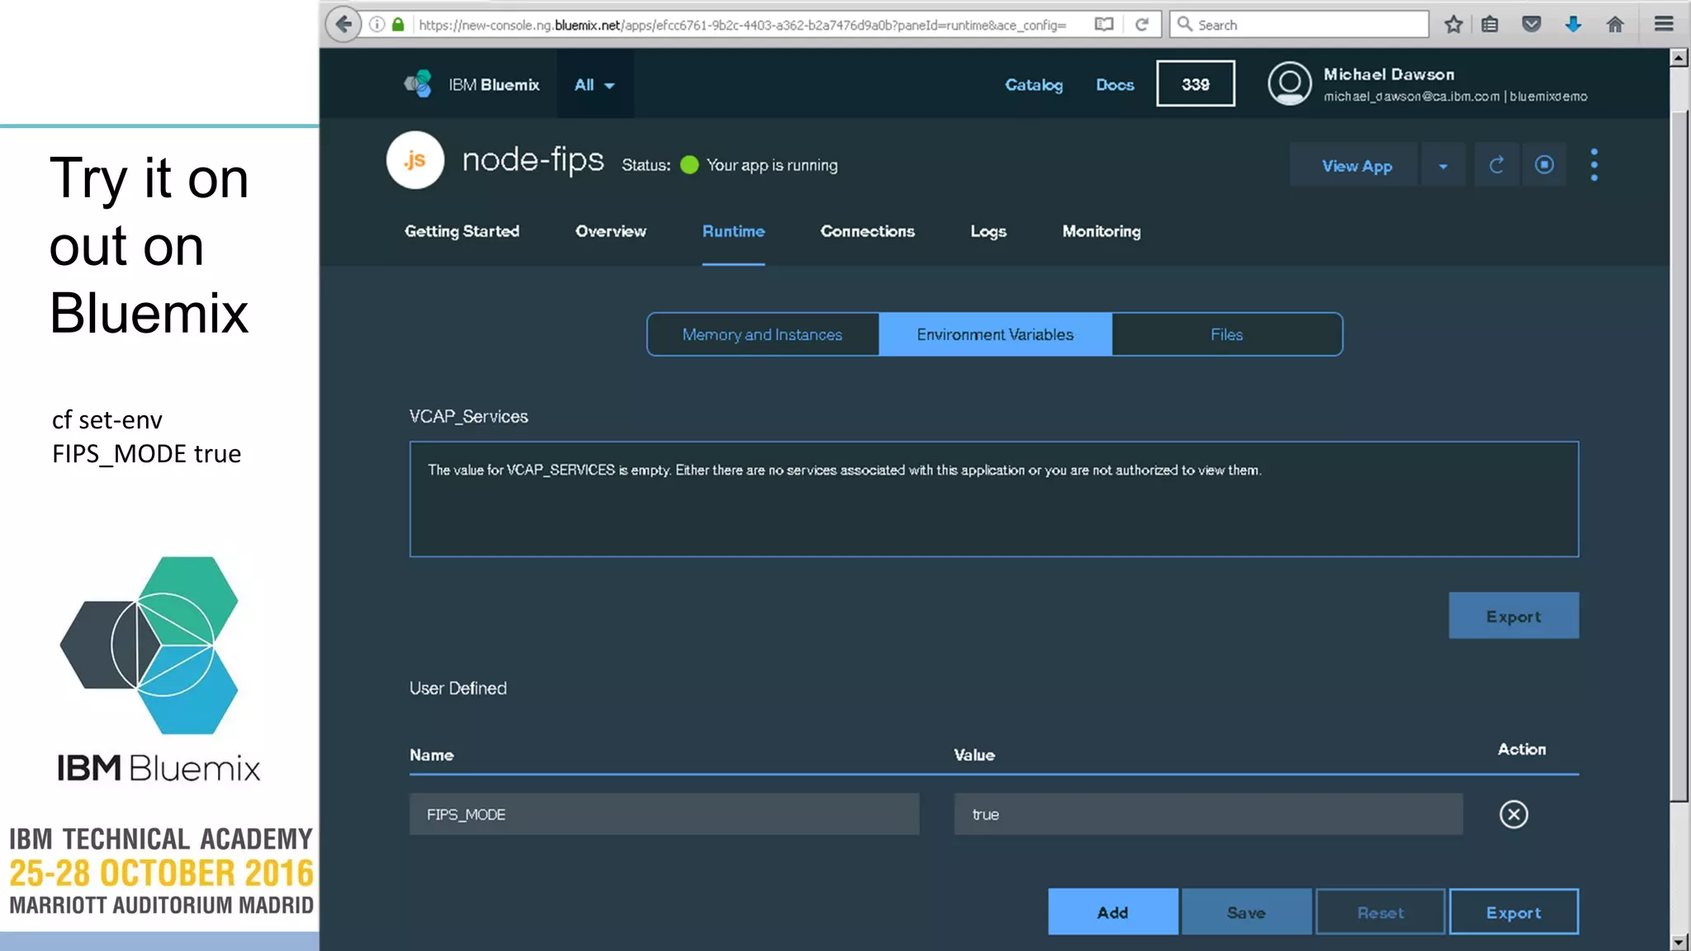Open the Getting Started tab

(462, 232)
